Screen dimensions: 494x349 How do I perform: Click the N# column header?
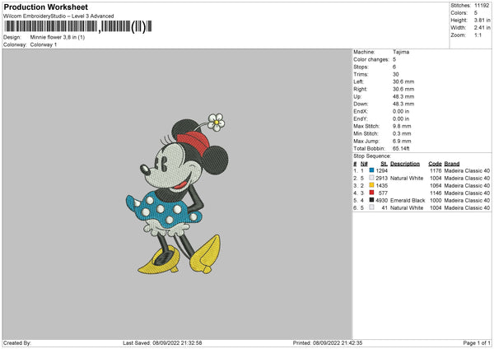point(364,163)
